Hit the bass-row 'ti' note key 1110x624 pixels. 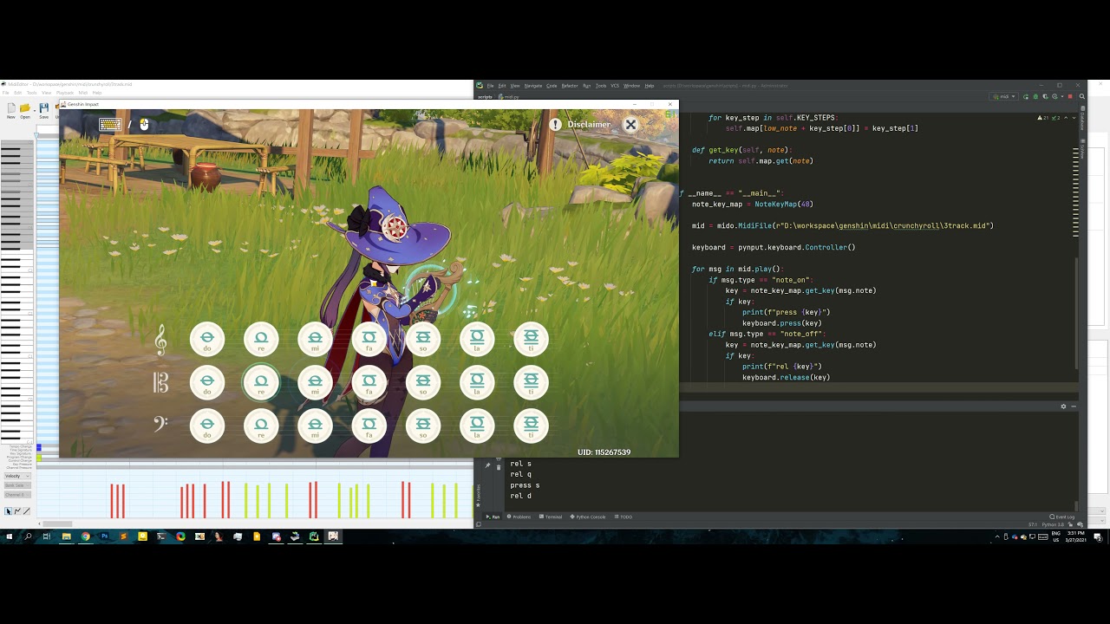pyautogui.click(x=531, y=426)
